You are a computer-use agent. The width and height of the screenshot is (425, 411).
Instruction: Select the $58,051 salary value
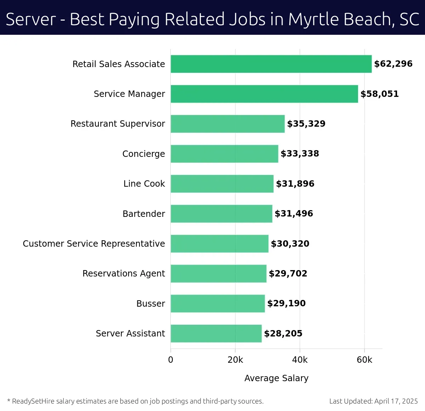pos(380,94)
